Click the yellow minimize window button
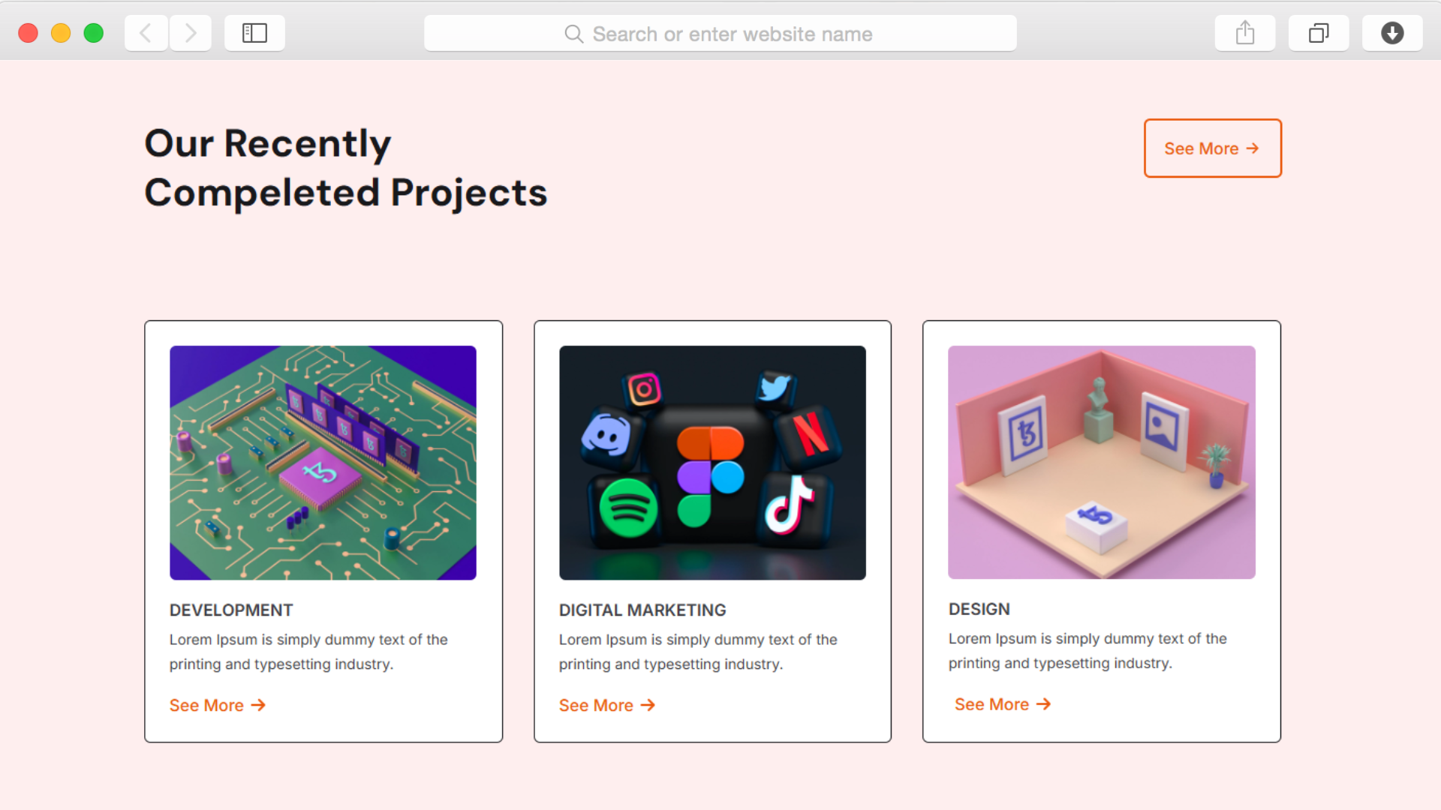Screen dimensions: 1441x810 (x=61, y=33)
